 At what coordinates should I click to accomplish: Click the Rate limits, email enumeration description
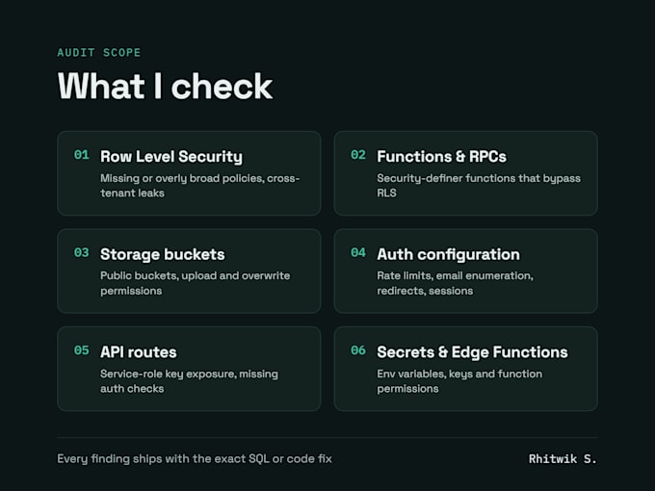(x=455, y=283)
